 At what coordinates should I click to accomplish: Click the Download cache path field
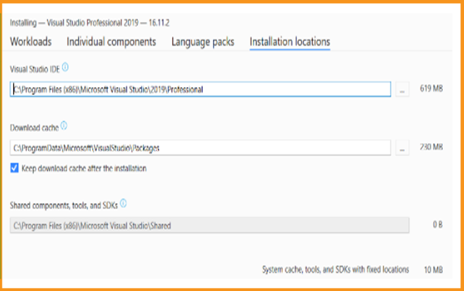(200, 148)
